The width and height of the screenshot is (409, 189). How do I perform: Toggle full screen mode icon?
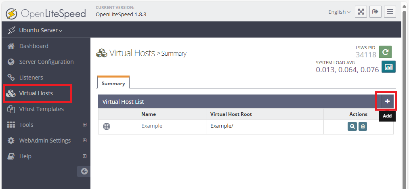pyautogui.click(x=361, y=12)
